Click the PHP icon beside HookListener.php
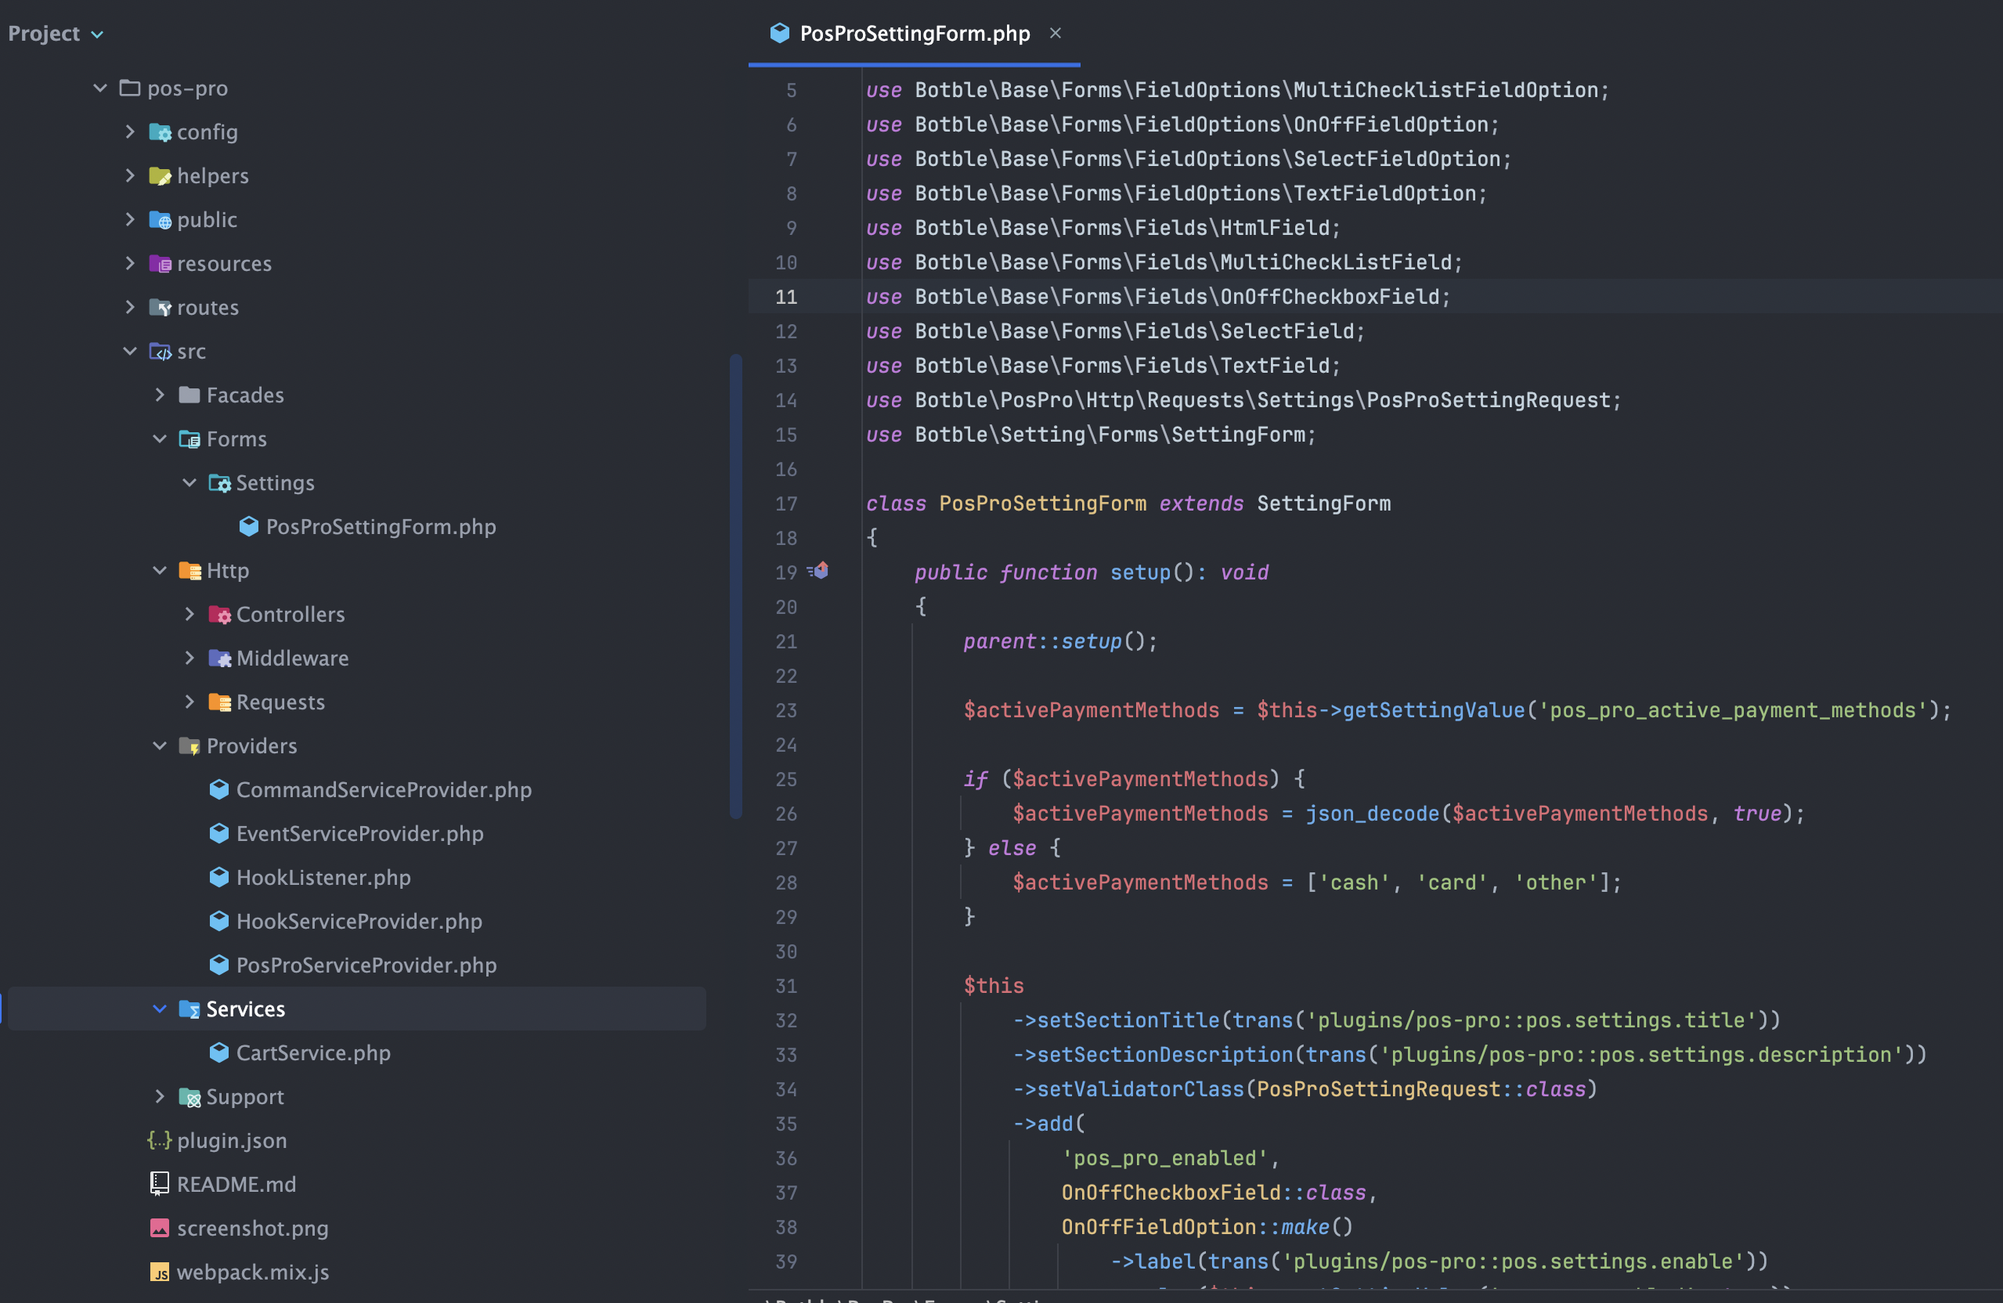The image size is (2003, 1303). coord(218,877)
